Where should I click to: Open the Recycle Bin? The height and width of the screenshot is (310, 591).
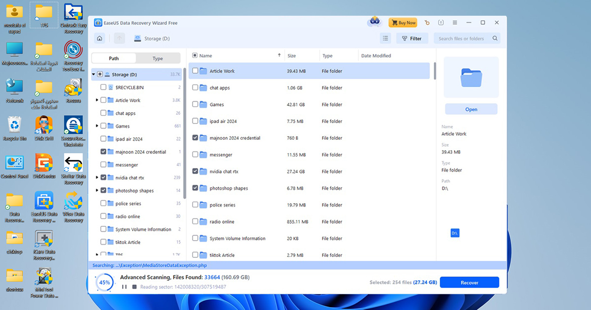pyautogui.click(x=14, y=129)
